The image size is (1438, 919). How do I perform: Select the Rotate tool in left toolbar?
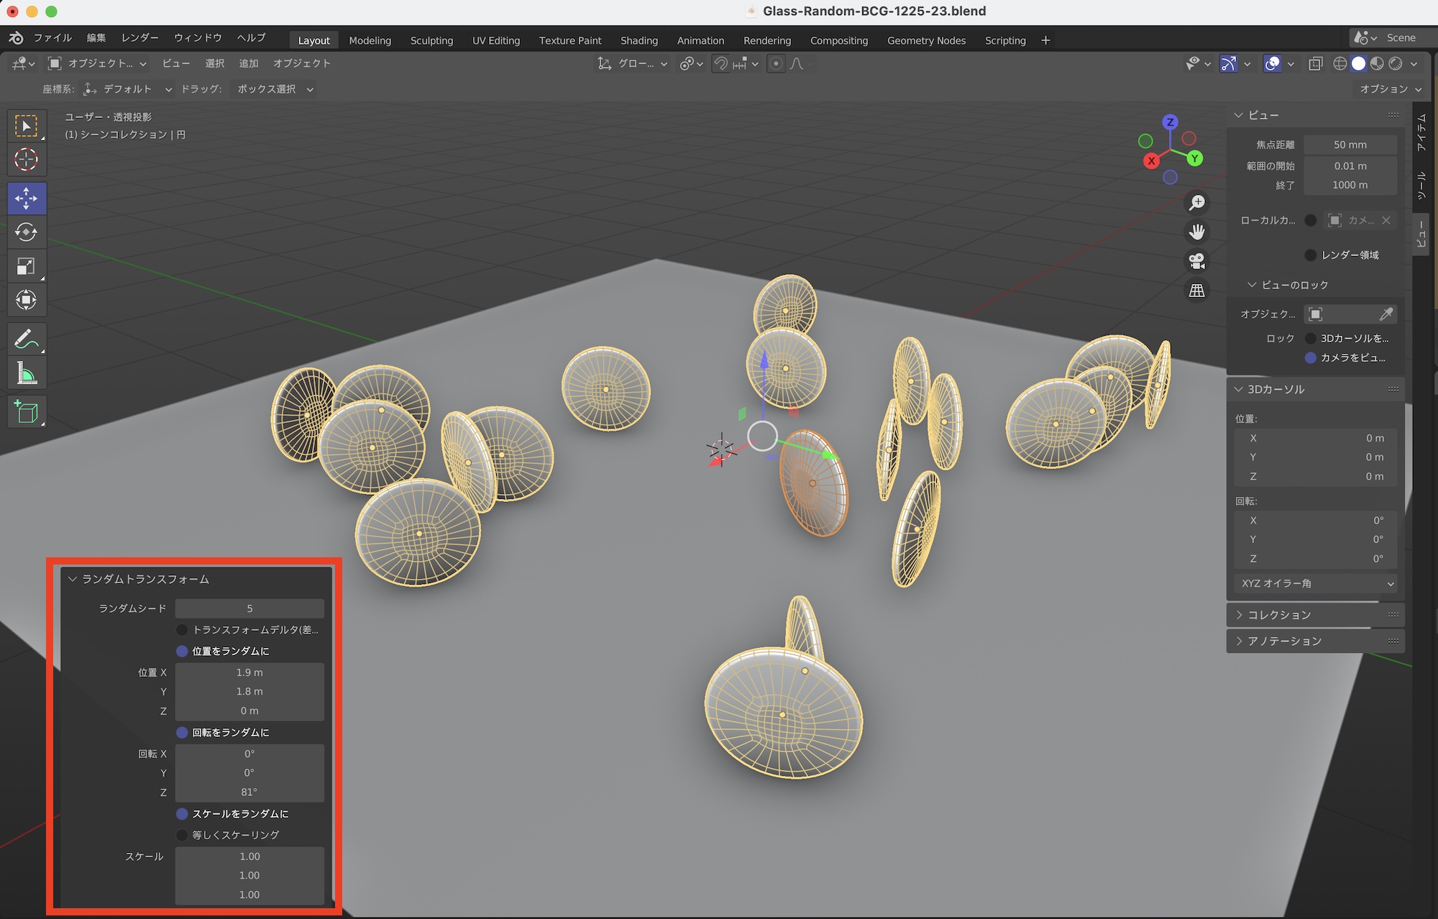coord(27,232)
